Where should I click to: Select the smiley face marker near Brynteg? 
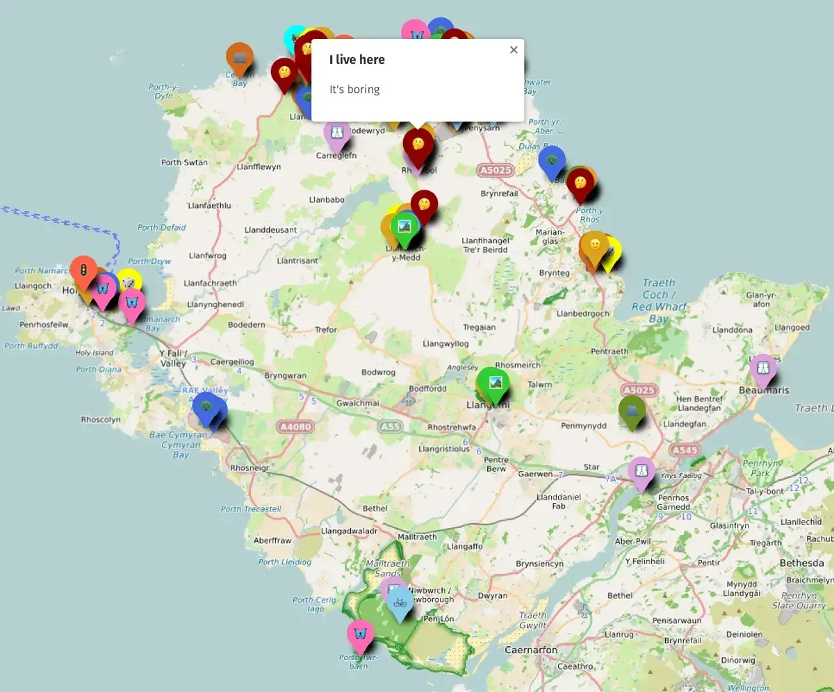pyautogui.click(x=594, y=245)
